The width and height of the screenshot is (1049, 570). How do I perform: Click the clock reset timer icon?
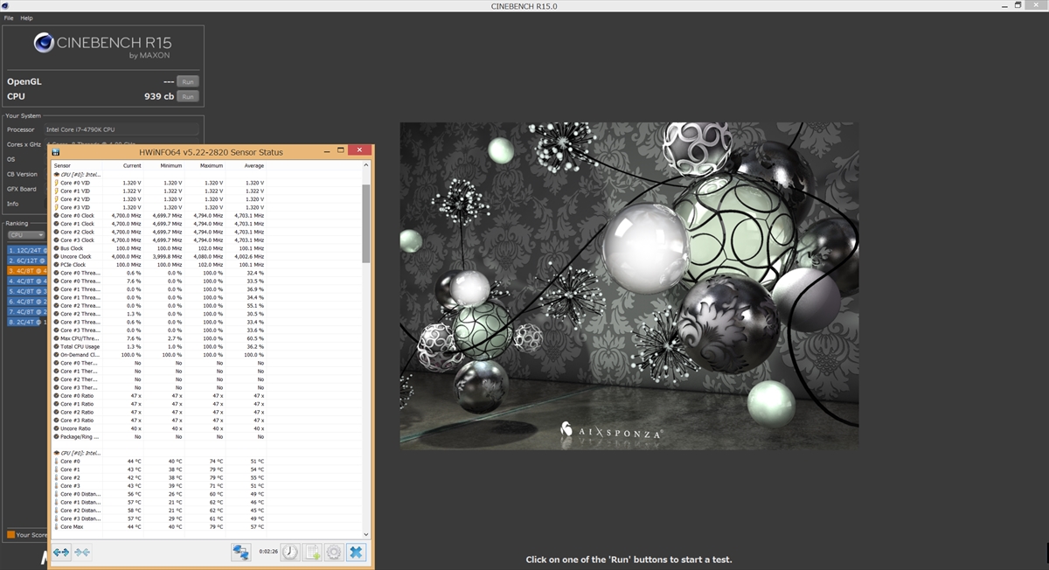(289, 553)
